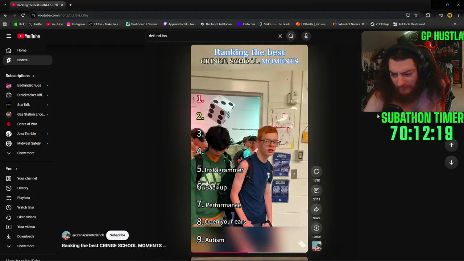Open Alex Terrible subscription

tap(28, 134)
